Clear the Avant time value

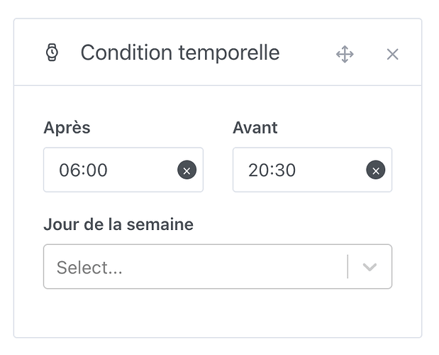point(376,170)
